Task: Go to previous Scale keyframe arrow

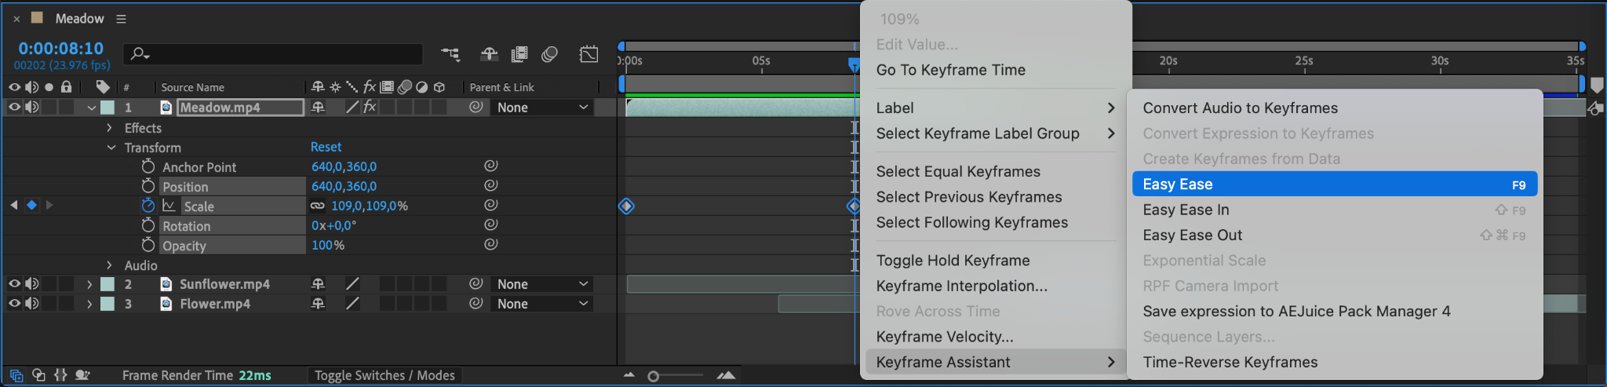Action: coord(14,205)
